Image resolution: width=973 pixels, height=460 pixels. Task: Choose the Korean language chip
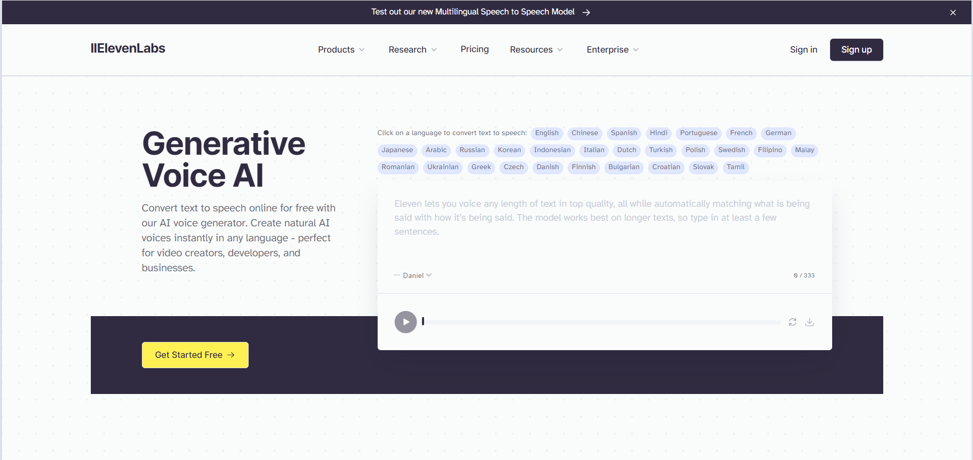[509, 150]
